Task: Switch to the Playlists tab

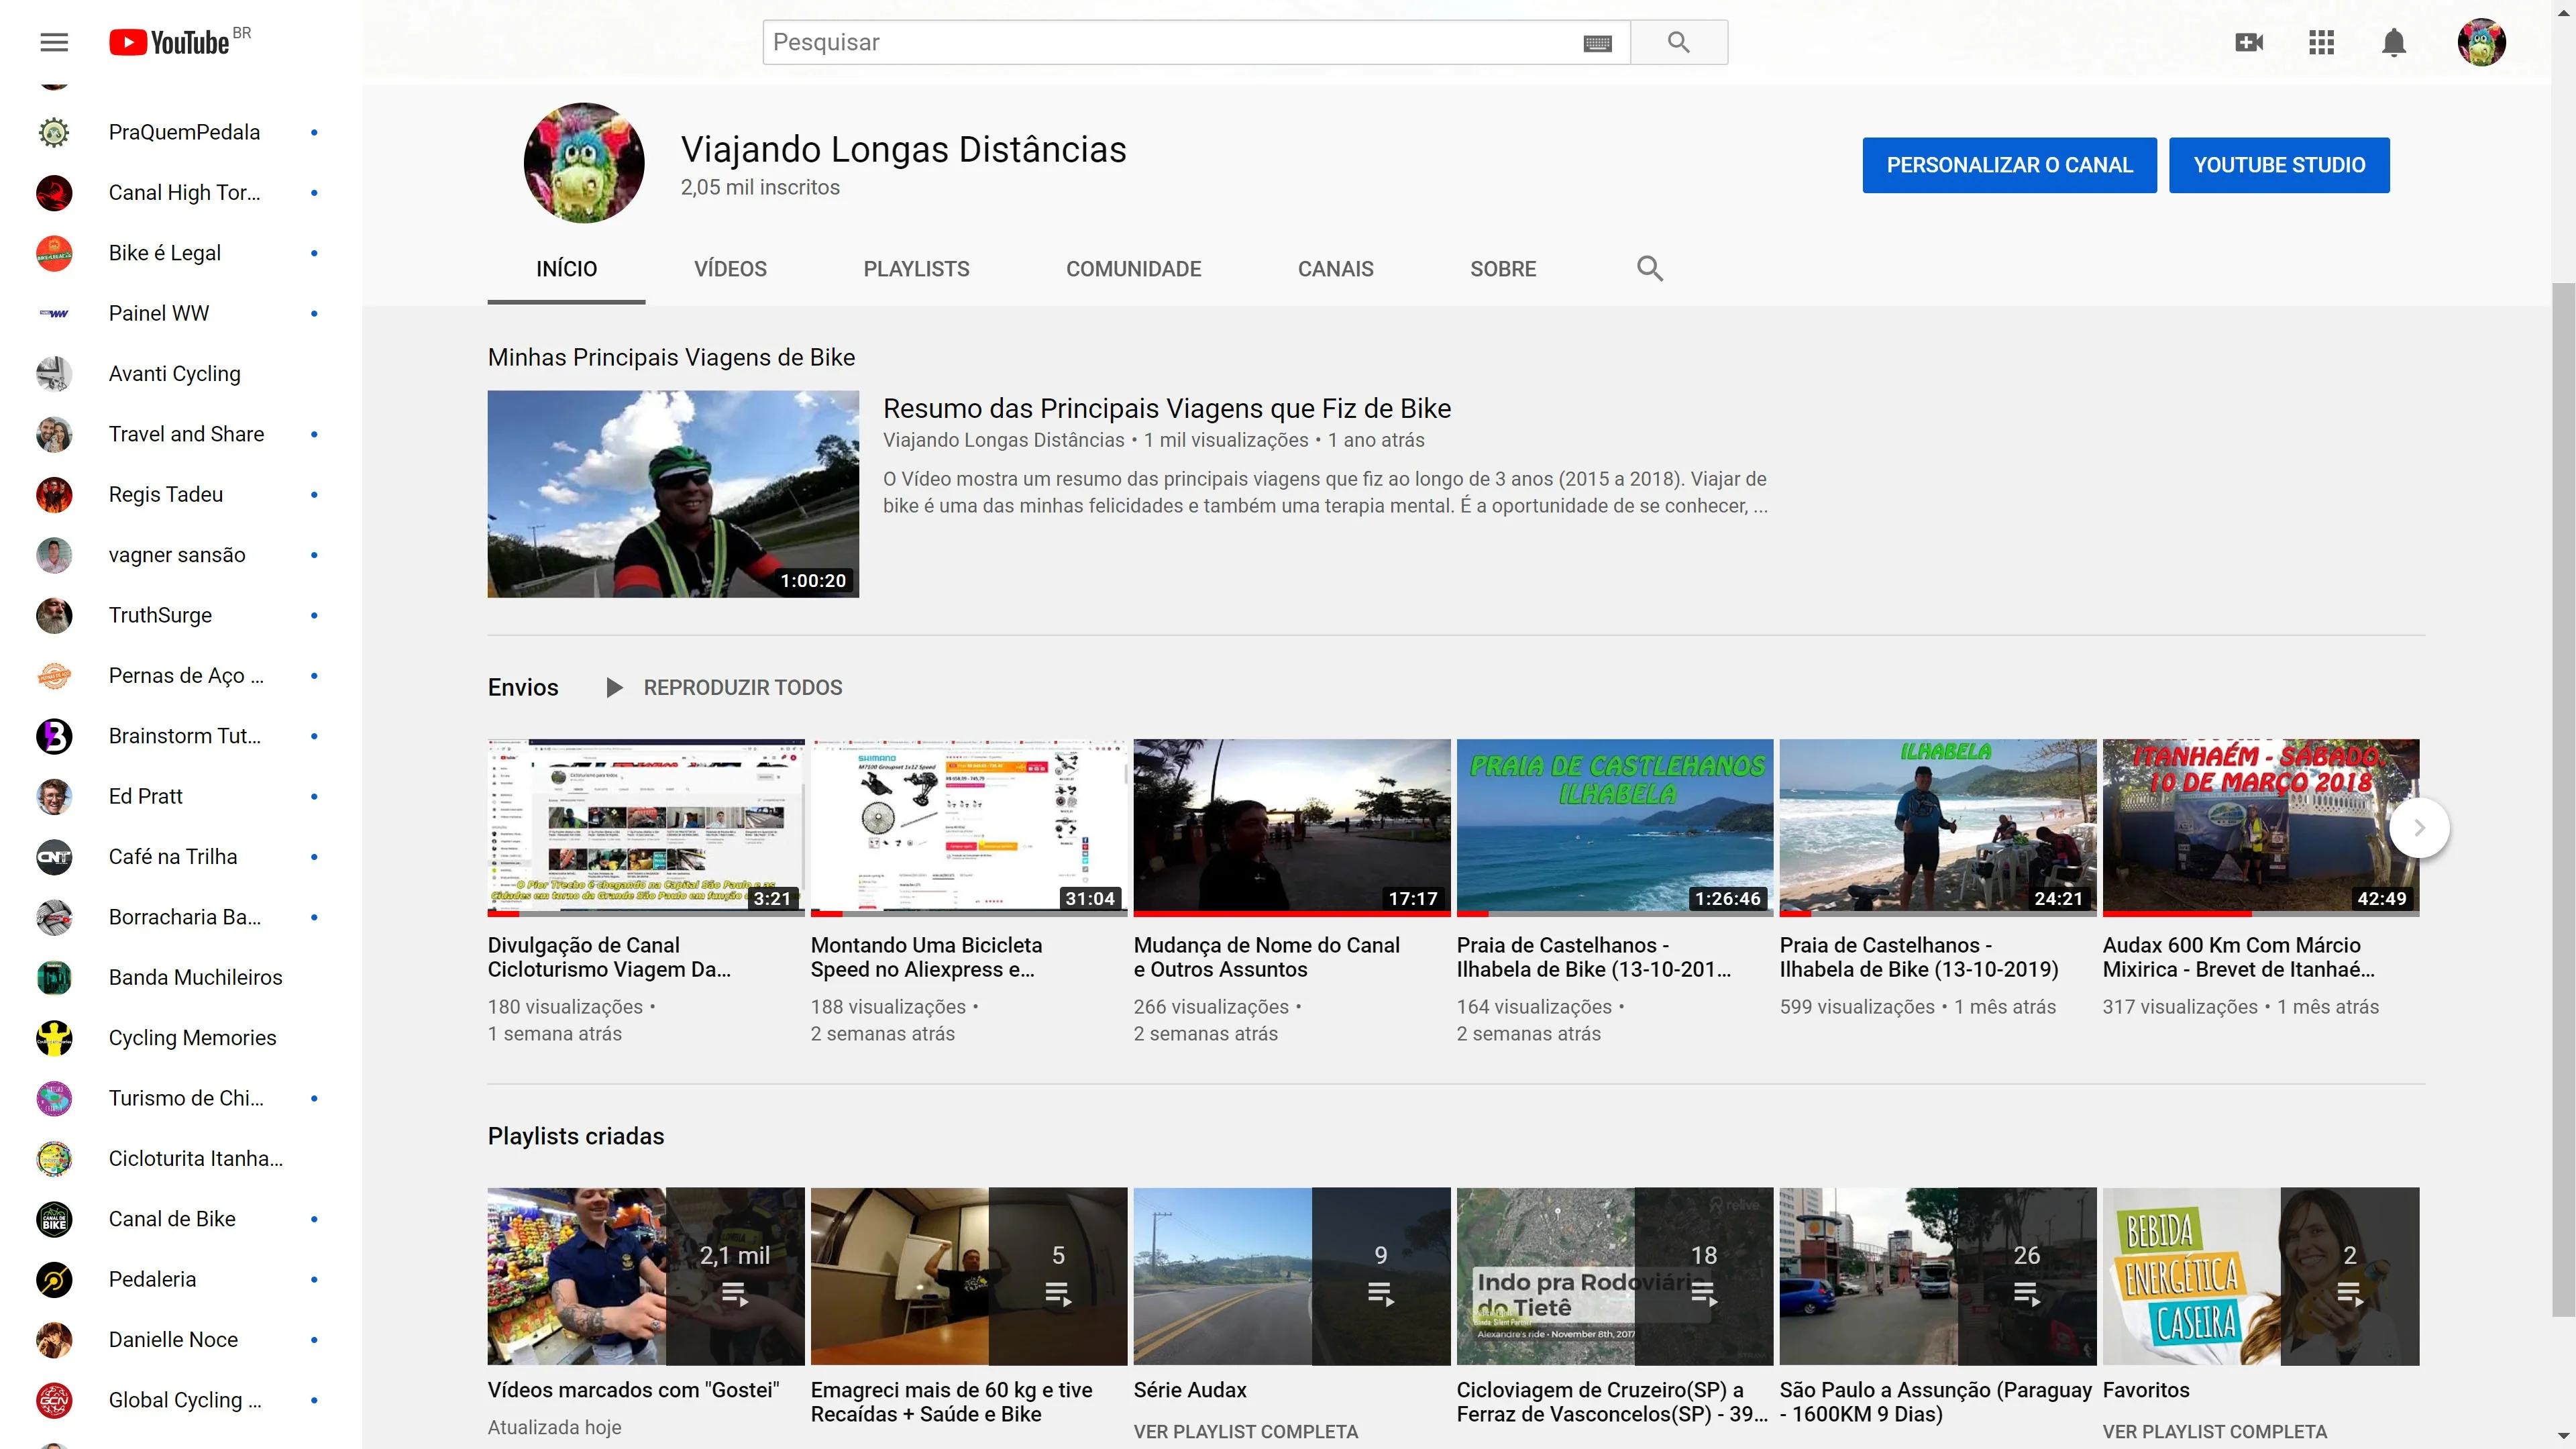Action: coord(916,268)
